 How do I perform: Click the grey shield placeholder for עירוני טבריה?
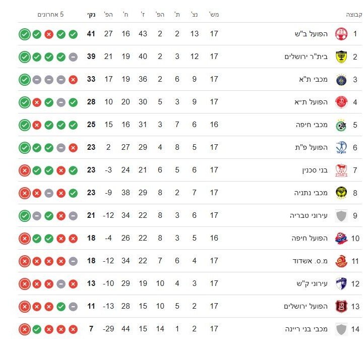341,216
